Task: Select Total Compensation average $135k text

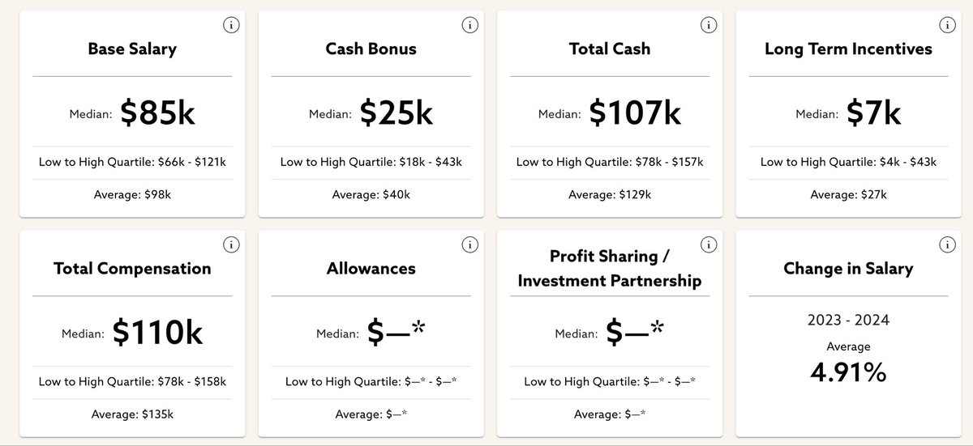Action: click(x=132, y=414)
